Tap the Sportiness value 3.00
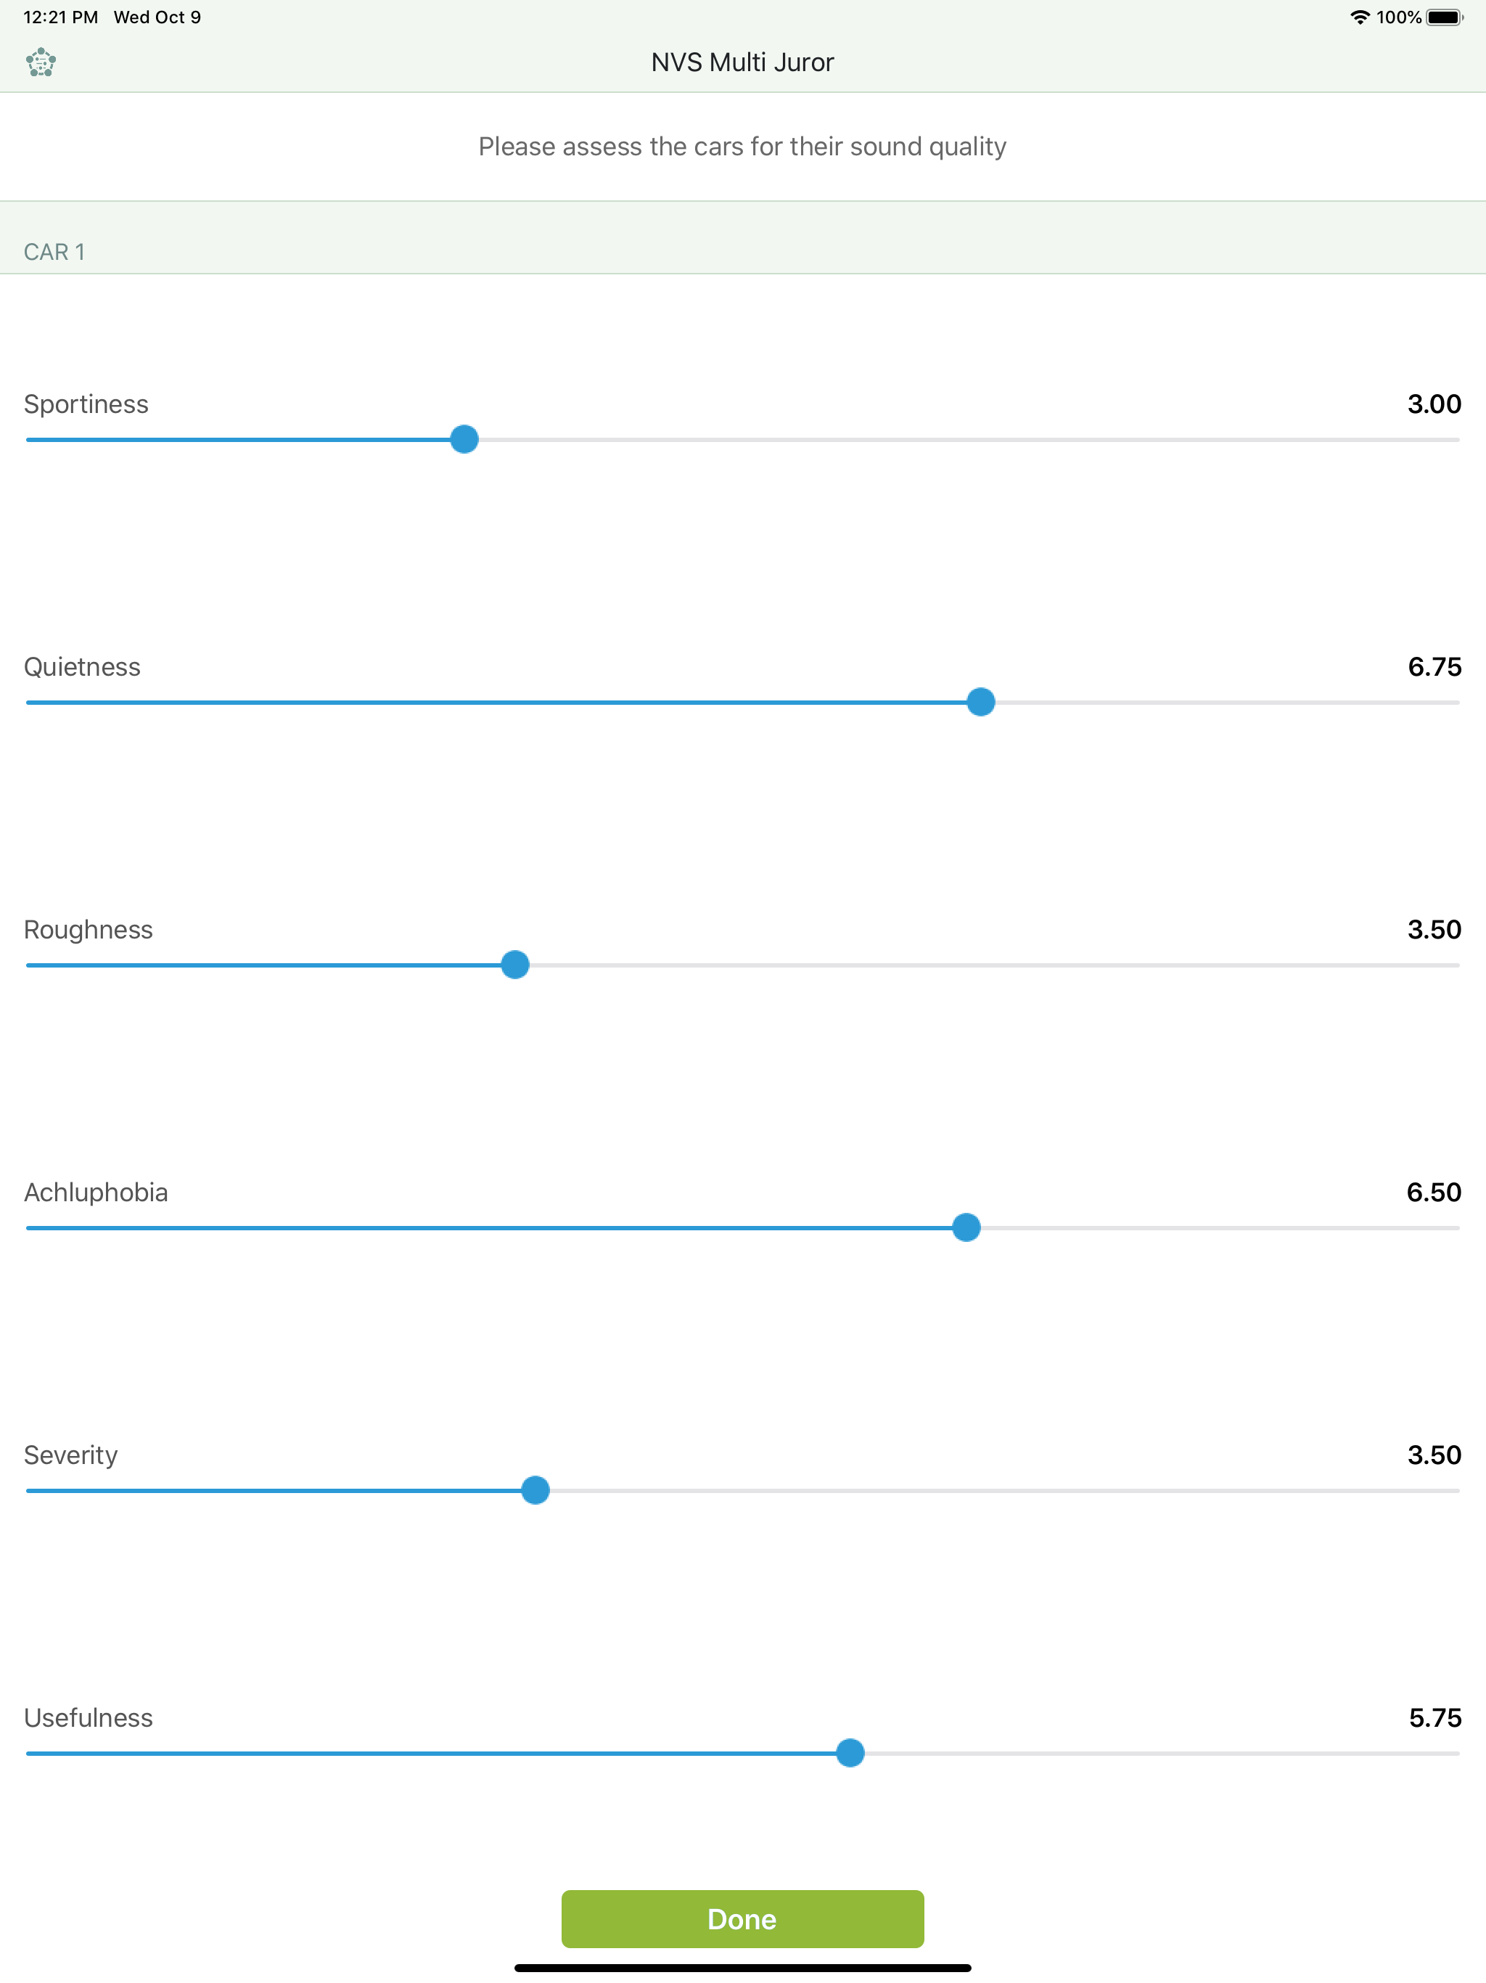1486x1983 pixels. click(x=1434, y=404)
